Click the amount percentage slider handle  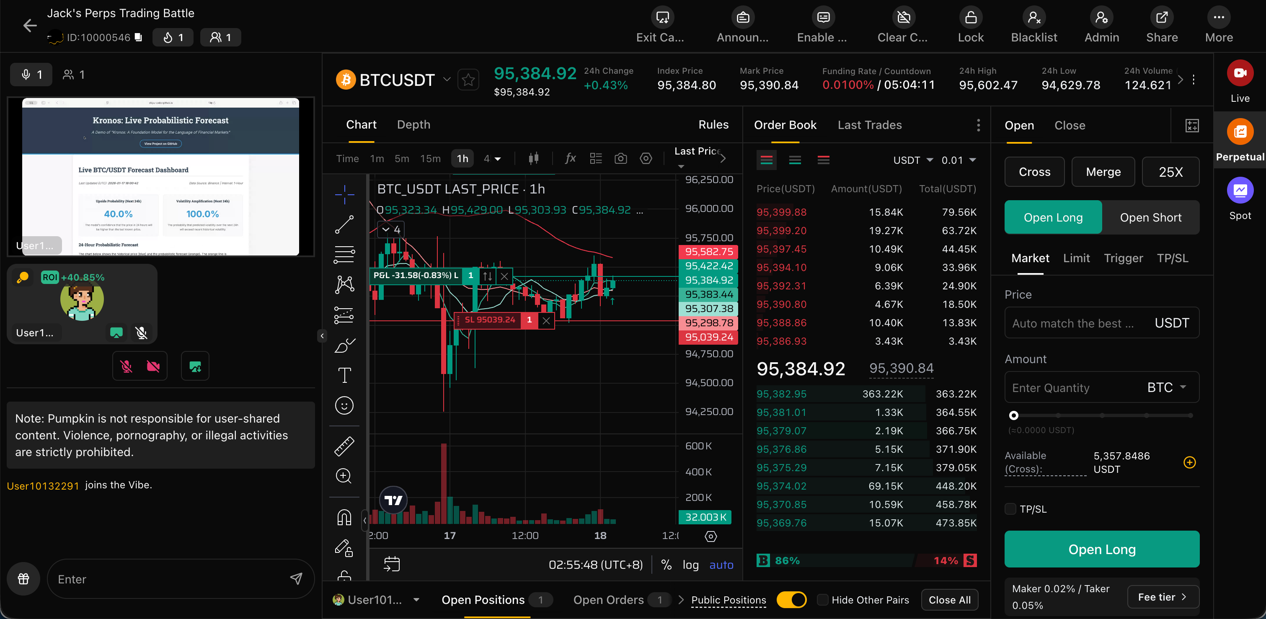(1013, 415)
